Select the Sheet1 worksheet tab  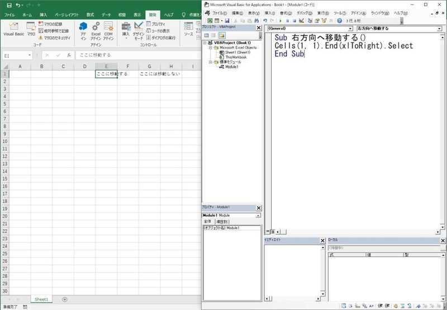(41, 299)
